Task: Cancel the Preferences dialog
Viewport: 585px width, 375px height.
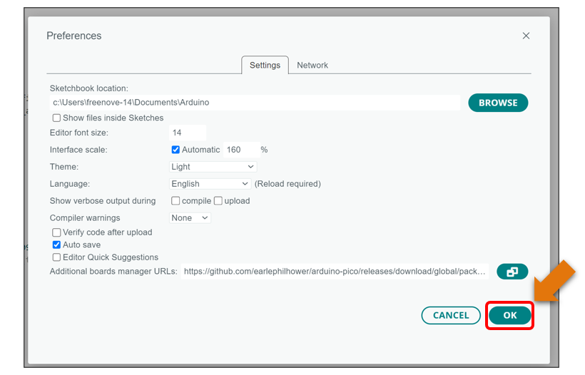Action: point(451,315)
